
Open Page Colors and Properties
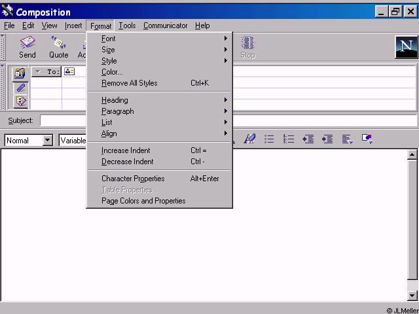(159, 201)
